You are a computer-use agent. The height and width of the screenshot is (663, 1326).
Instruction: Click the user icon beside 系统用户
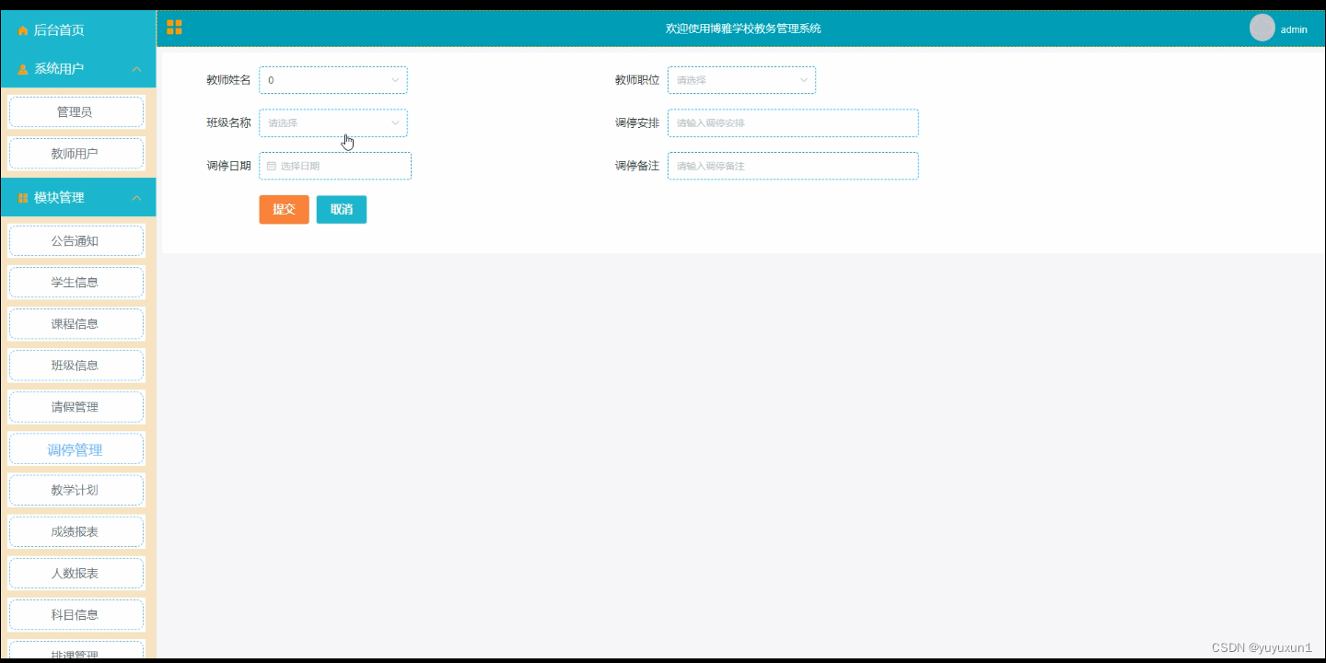coord(23,69)
